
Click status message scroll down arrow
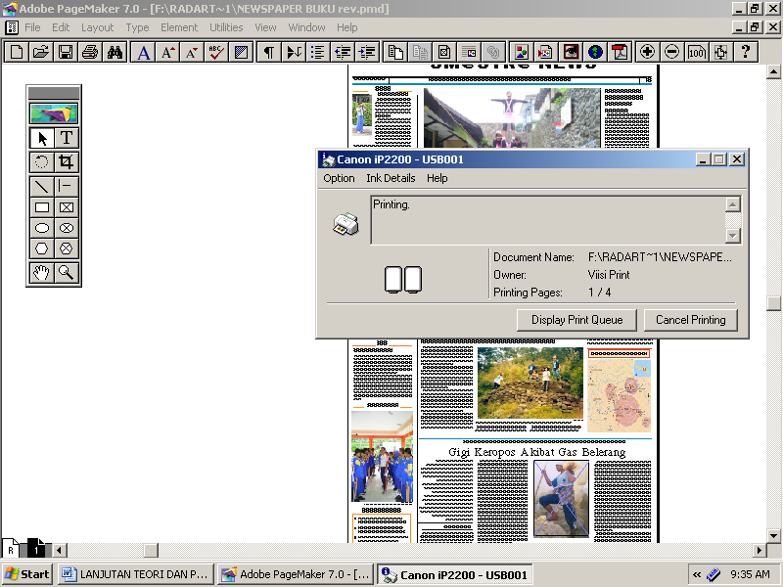click(x=732, y=236)
